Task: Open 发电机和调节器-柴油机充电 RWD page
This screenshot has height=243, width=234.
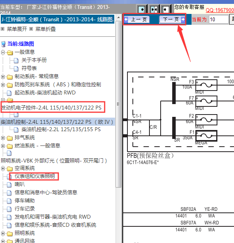Action: point(53,217)
